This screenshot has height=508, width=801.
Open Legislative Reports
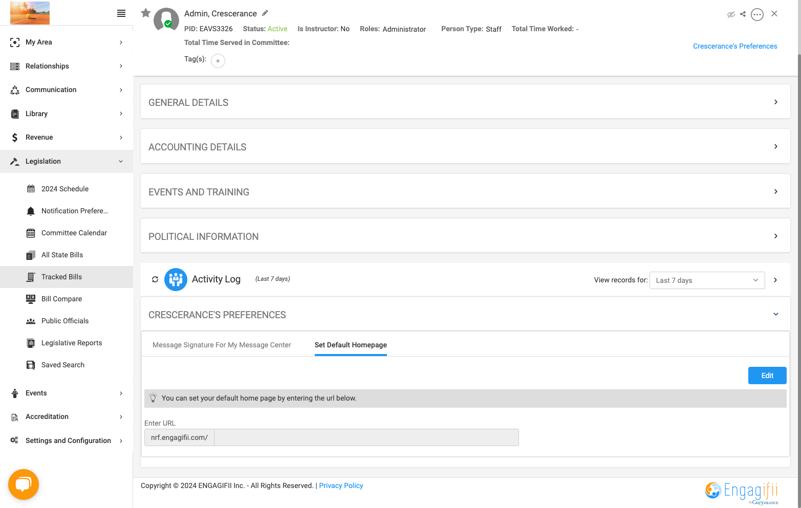click(x=67, y=343)
